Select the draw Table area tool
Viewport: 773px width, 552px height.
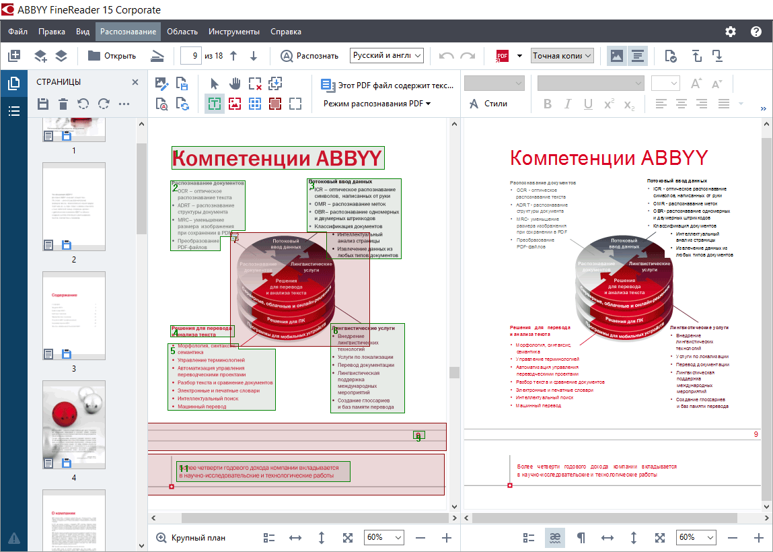point(255,104)
